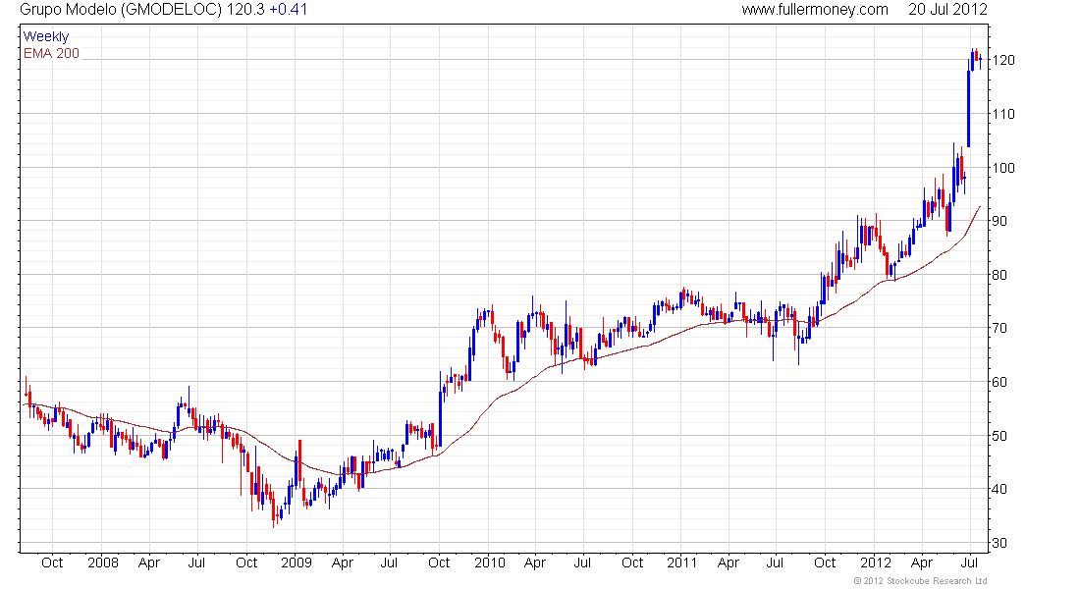1080x589 pixels.
Task: Click the 2010 label on time axis
Action: tap(490, 562)
